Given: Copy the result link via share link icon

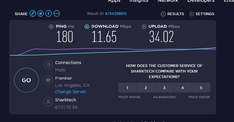Looking at the screenshot, I should [x=33, y=13].
